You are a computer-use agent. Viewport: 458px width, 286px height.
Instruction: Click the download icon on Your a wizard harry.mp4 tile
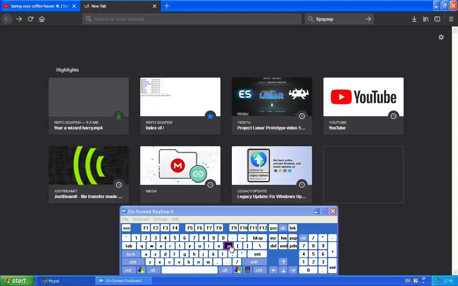pos(119,116)
